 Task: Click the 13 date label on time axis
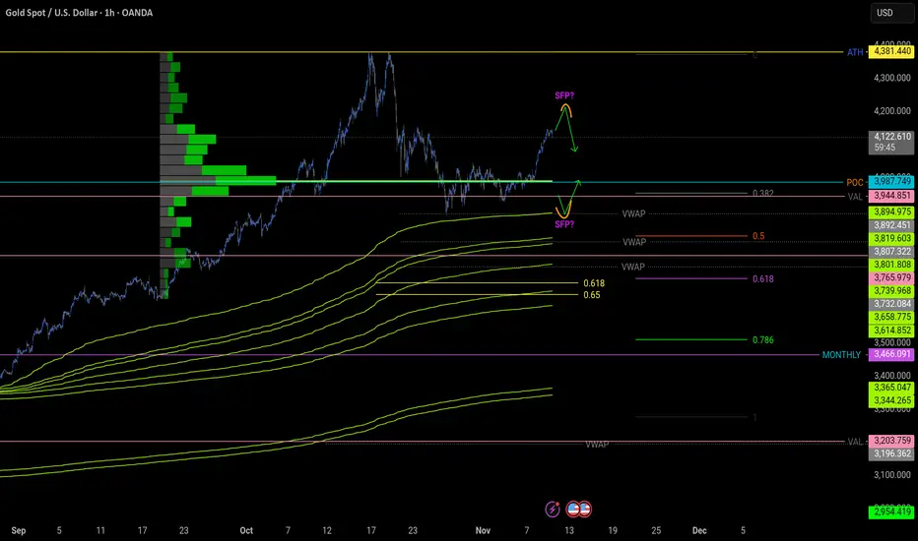tap(569, 530)
